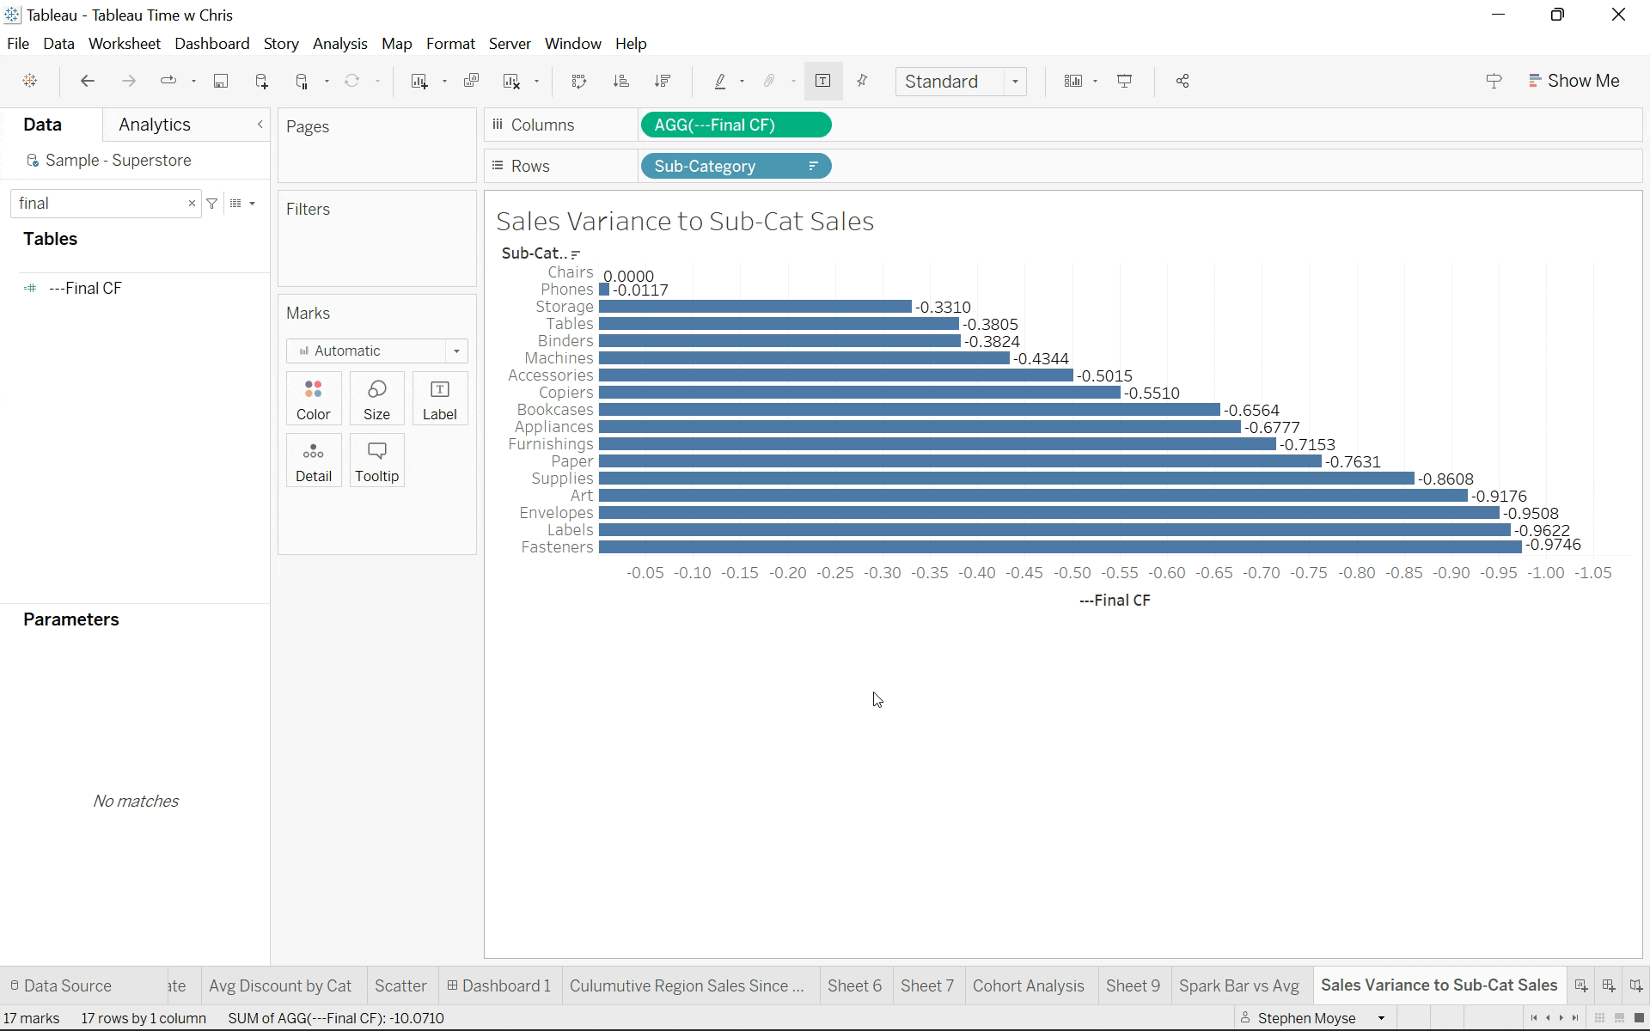1650x1031 pixels.
Task: Click the Share workbook icon
Action: (x=1182, y=81)
